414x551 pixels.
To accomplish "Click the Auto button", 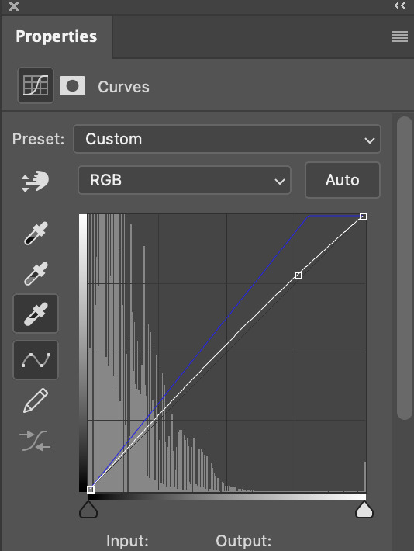I will click(343, 180).
